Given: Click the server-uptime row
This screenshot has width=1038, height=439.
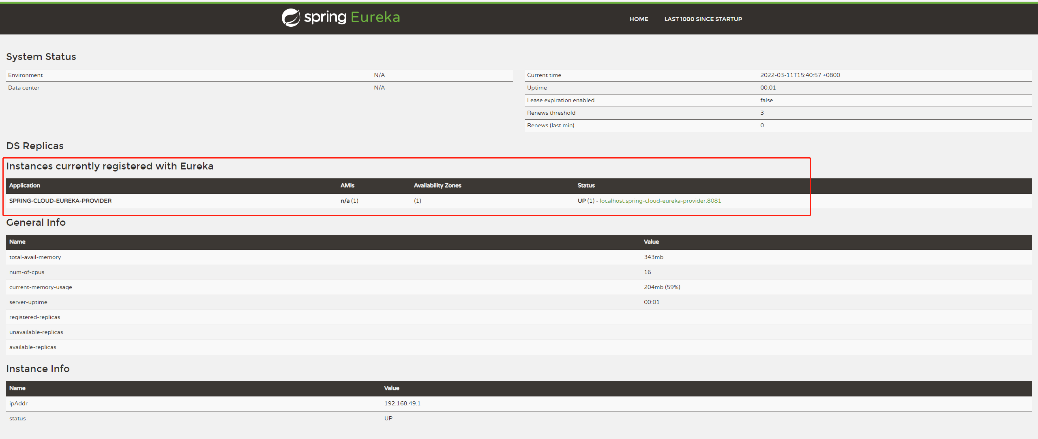Looking at the screenshot, I should point(519,302).
